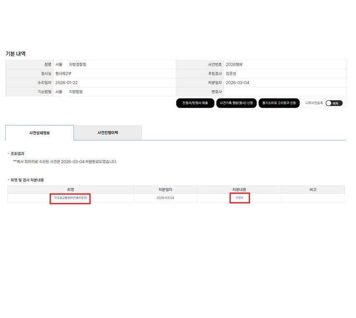
Task: Click the 처분일자 column header
Action: click(x=165, y=190)
